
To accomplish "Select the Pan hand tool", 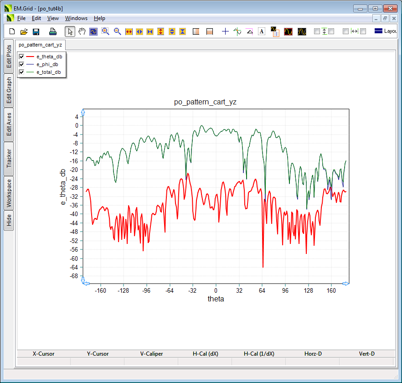I will point(82,31).
